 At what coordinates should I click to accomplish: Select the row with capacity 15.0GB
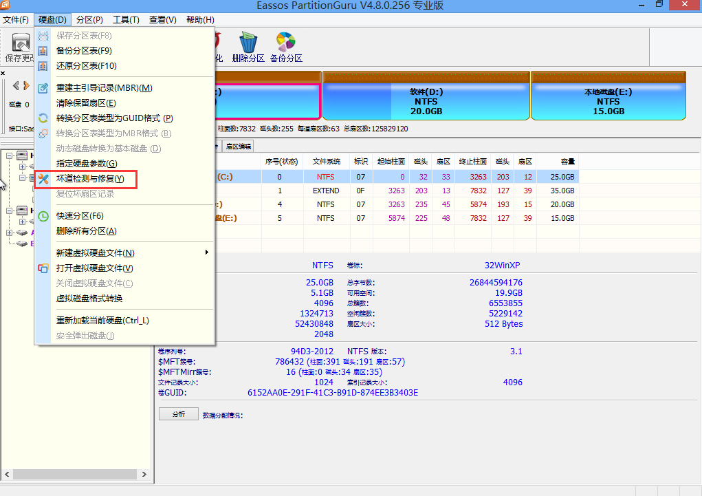(397, 218)
